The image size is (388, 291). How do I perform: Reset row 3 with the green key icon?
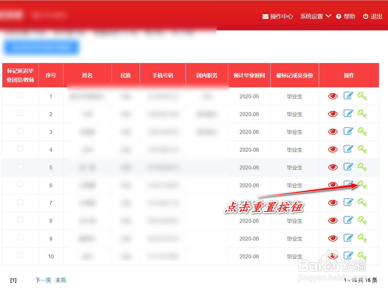coord(362,131)
